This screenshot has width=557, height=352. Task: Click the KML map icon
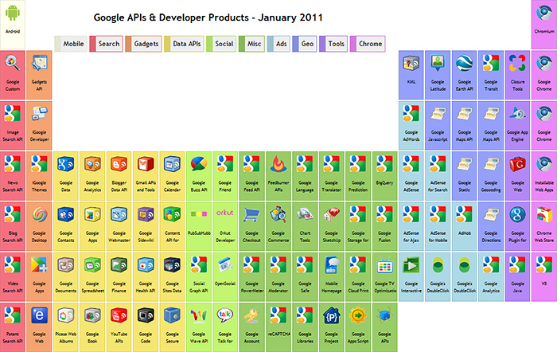click(411, 63)
